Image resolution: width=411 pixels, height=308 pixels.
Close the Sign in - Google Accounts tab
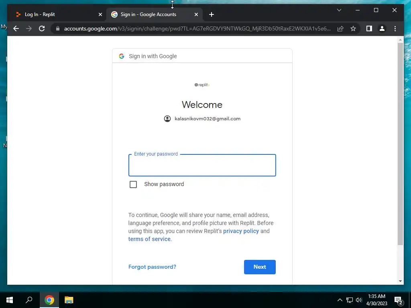[196, 14]
